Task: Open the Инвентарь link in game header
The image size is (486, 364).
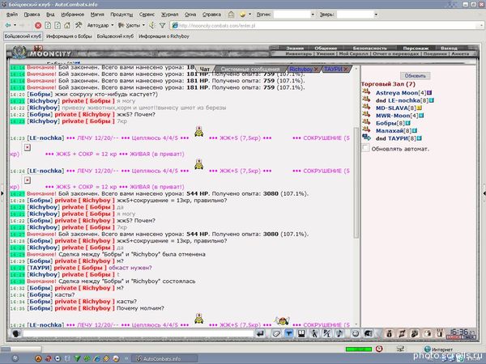Action: (x=298, y=53)
